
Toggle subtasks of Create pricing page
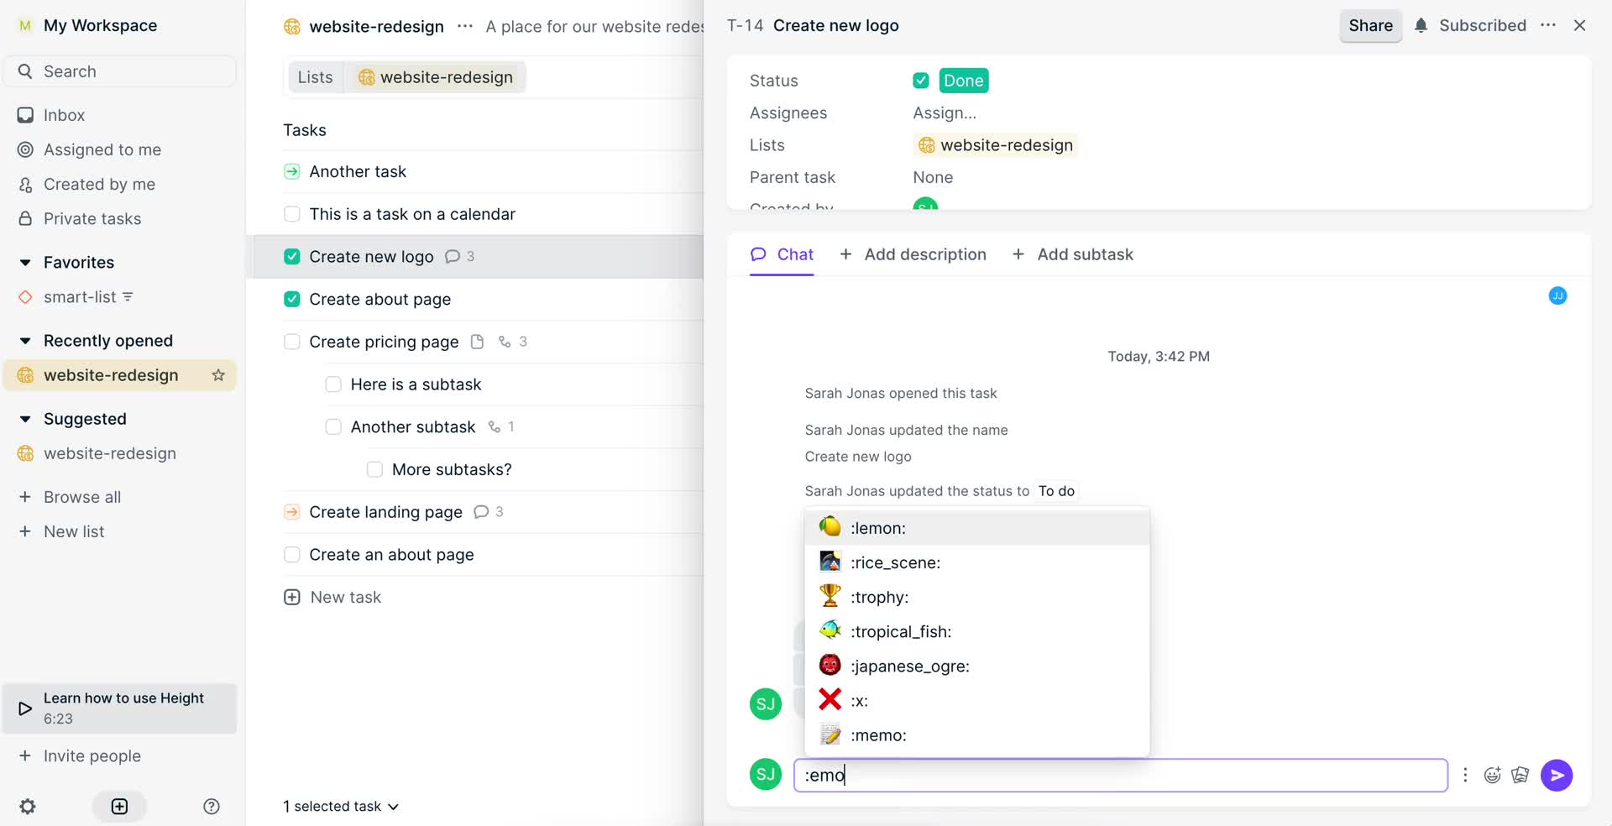click(512, 342)
